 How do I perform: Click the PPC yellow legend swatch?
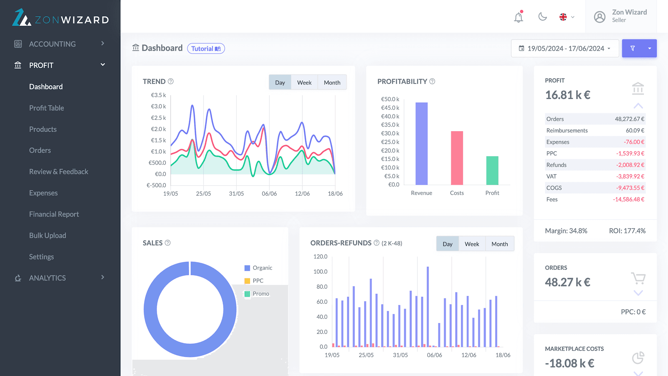247,281
